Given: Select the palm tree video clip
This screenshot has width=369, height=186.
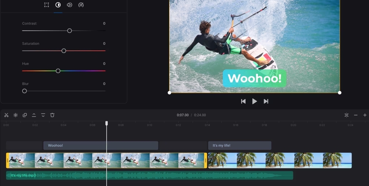Looking at the screenshot, I should click(280, 160).
